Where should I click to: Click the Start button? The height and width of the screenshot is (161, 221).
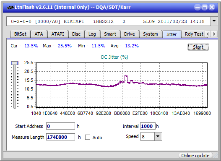coord(198,47)
